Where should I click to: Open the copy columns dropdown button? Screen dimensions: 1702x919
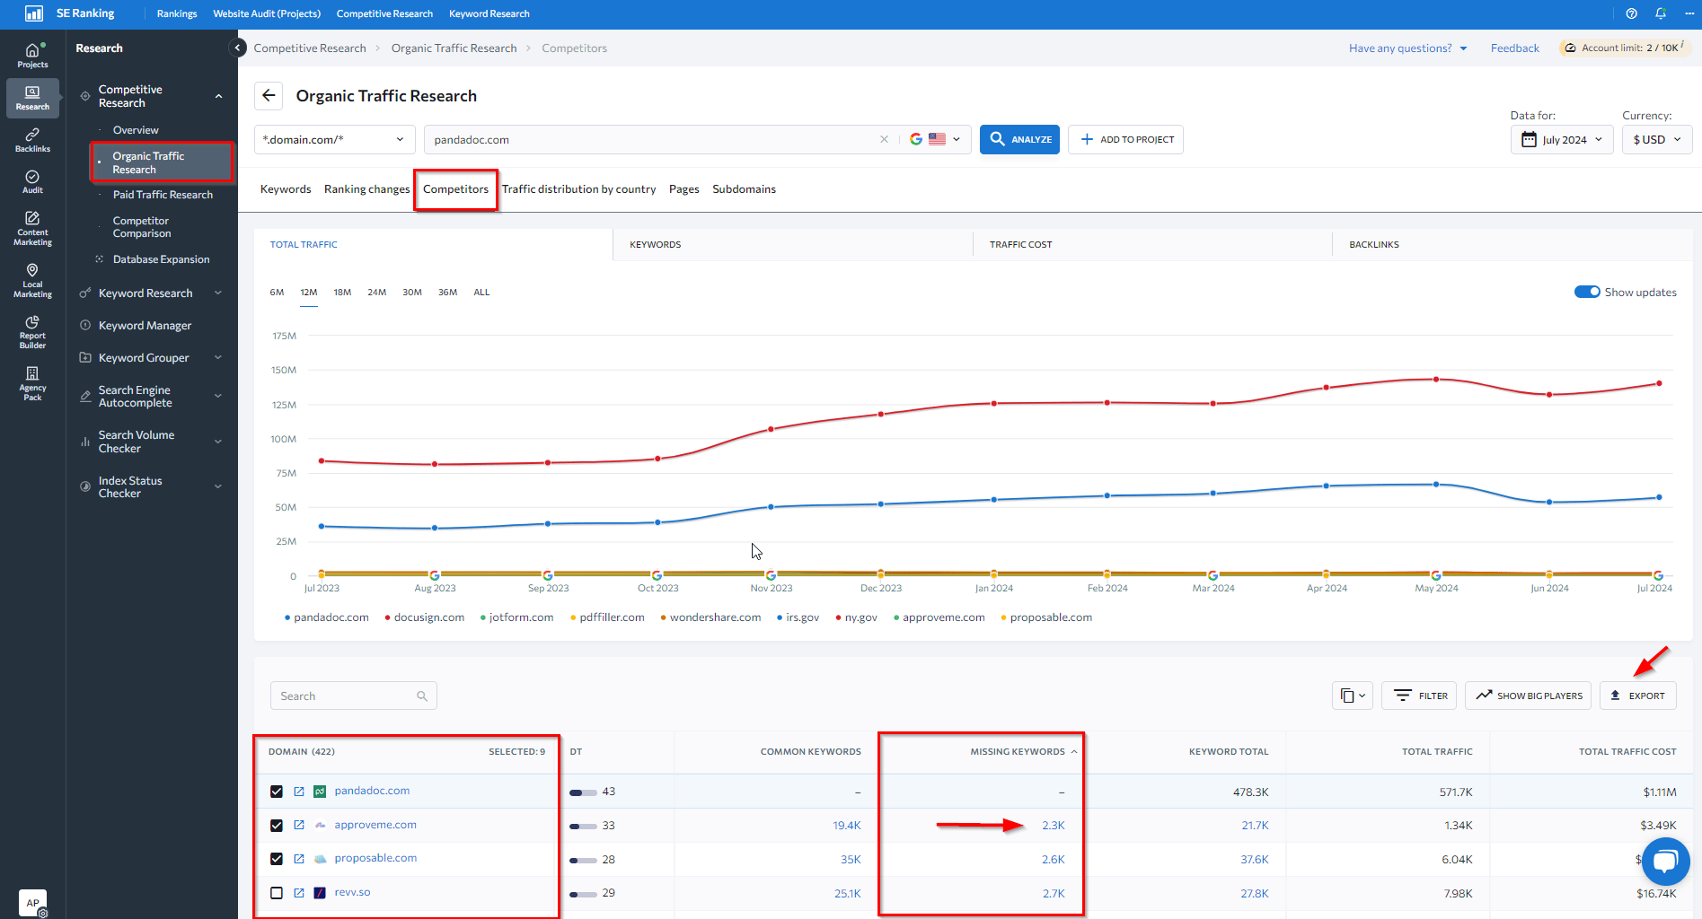(x=1352, y=696)
